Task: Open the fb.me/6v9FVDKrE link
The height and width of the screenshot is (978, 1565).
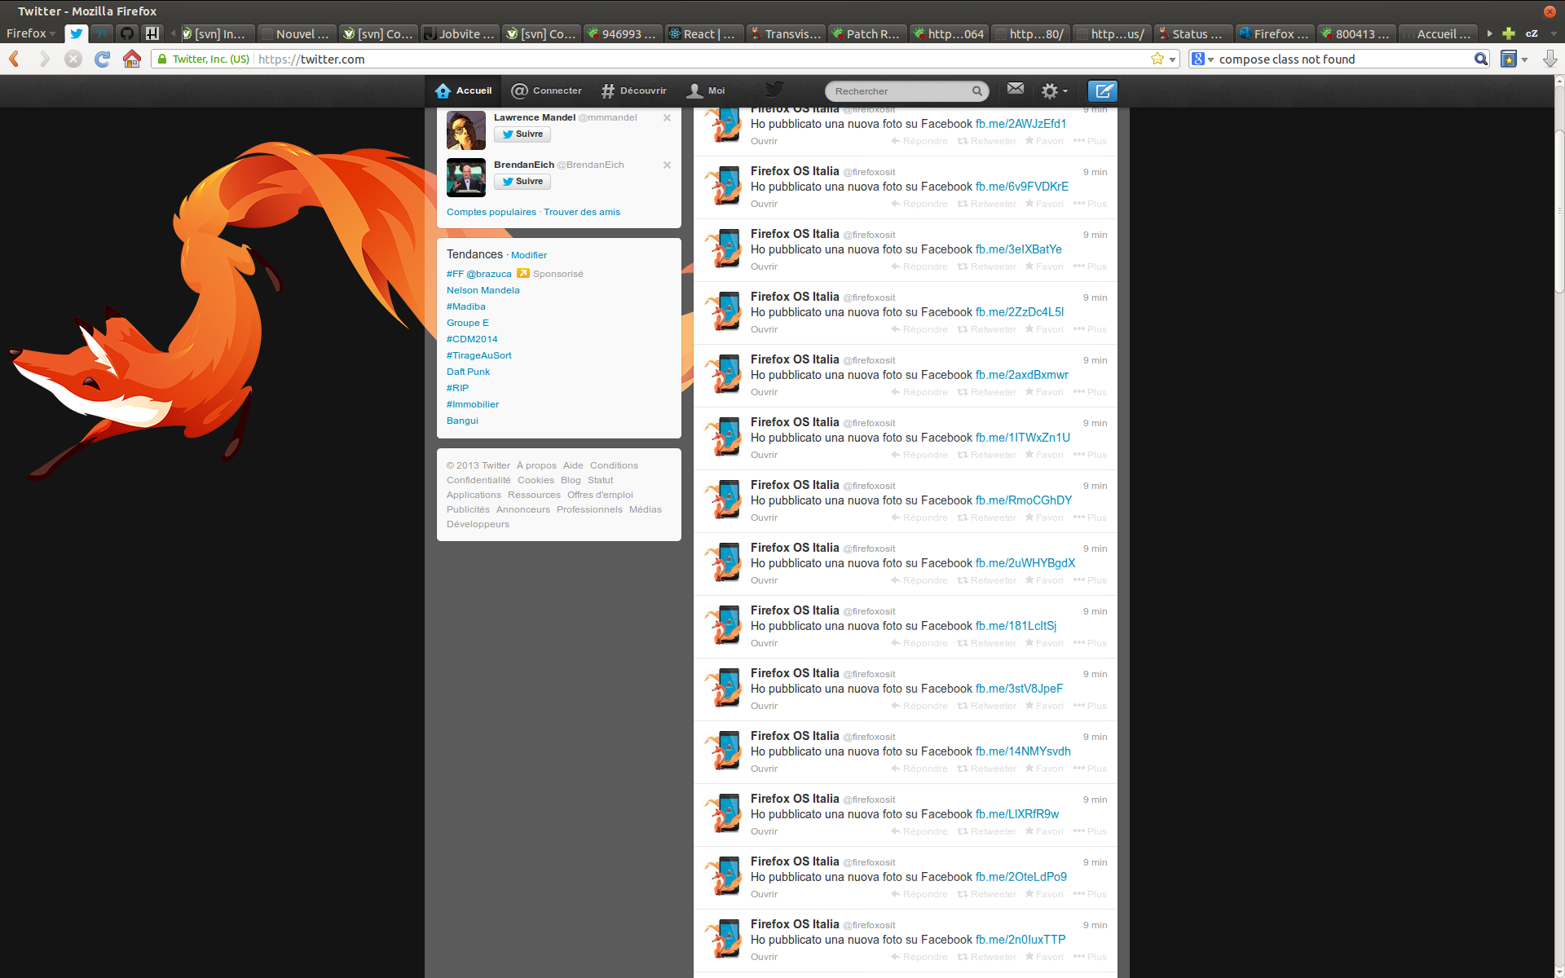Action: pos(1022,187)
